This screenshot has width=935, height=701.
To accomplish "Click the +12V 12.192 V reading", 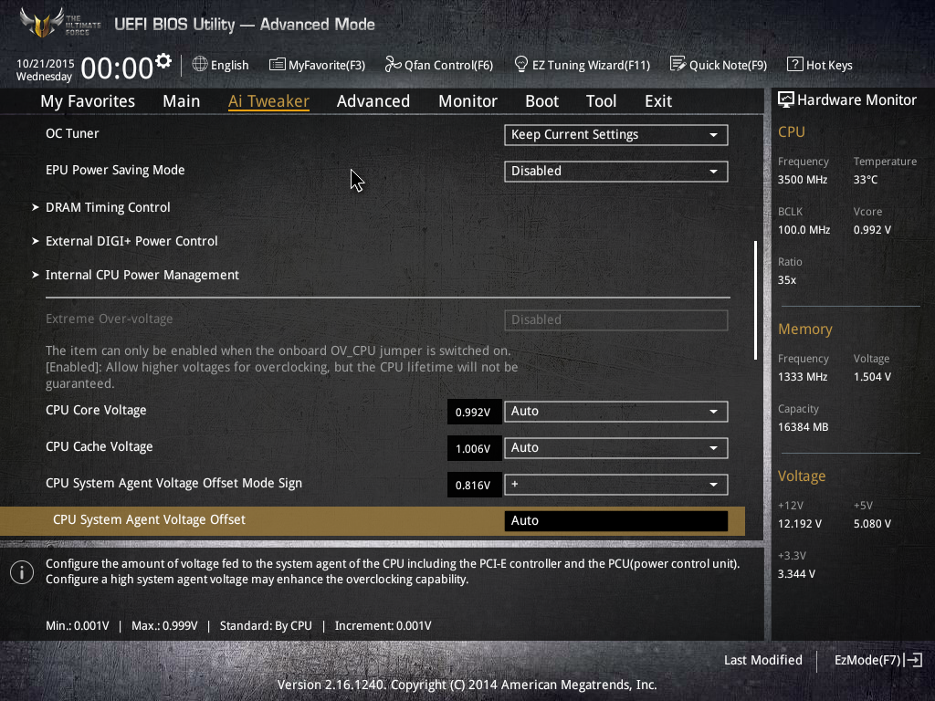I will 799,523.
